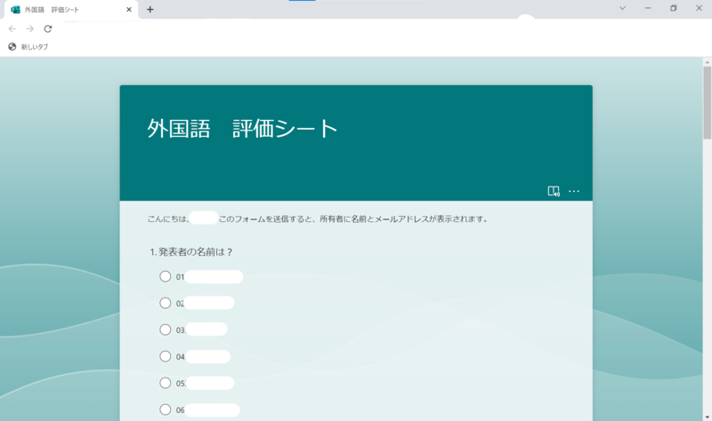The image size is (712, 421).
Task: Expand the tab search chevron dropdown
Action: click(622, 8)
